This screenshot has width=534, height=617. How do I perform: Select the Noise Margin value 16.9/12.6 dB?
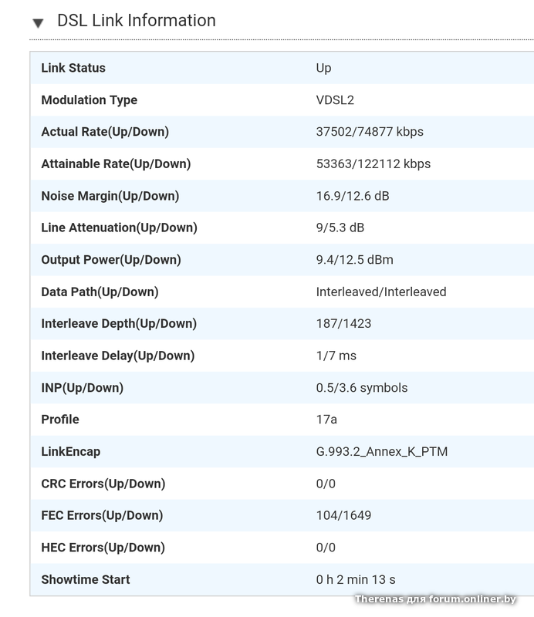353,196
